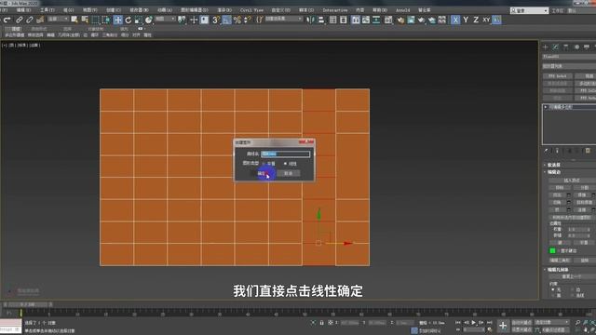The image size is (596, 335).
Task: Restrict movement to the X axis
Action: tap(455, 20)
